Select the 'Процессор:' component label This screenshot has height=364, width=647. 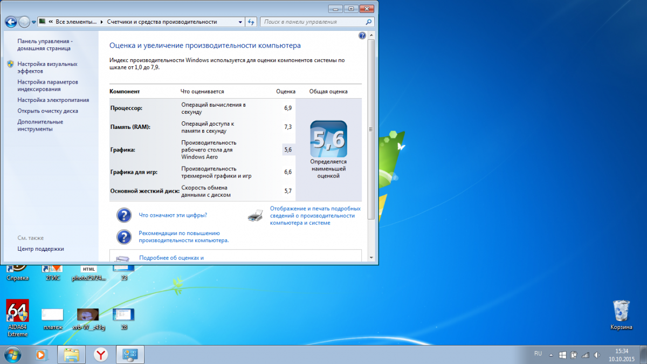coord(126,108)
